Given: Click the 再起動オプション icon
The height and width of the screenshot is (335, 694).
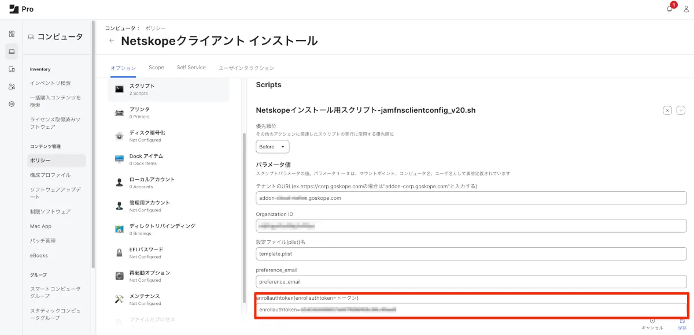Looking at the screenshot, I should pyautogui.click(x=119, y=276).
